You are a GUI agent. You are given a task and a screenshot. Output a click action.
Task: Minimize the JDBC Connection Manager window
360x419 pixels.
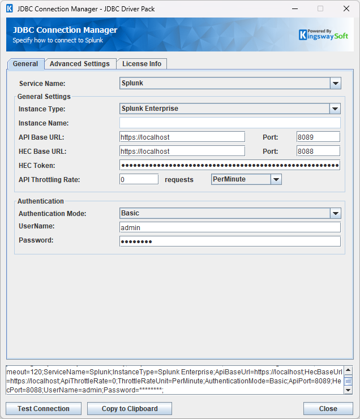click(x=295, y=8)
